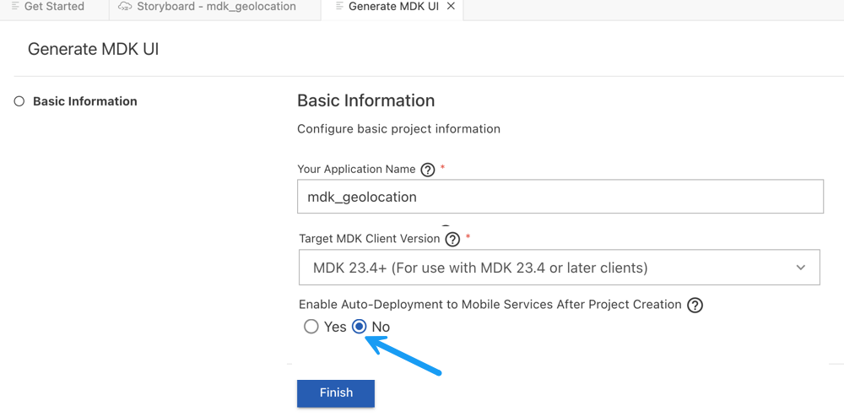Click help icon beside Your Application Name
This screenshot has width=844, height=417.
pos(427,170)
